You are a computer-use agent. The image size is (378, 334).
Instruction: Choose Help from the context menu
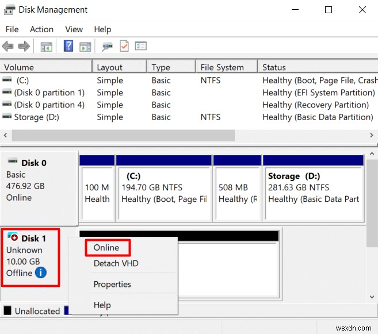[102, 305]
